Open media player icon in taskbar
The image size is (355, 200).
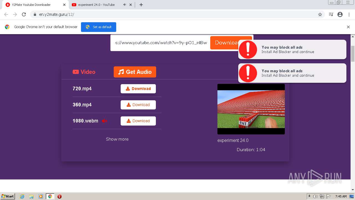[x=41, y=196]
